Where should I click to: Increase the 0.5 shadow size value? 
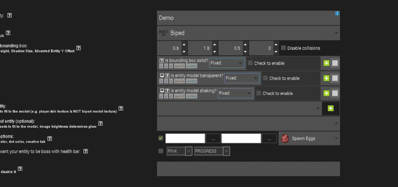(x=245, y=45)
